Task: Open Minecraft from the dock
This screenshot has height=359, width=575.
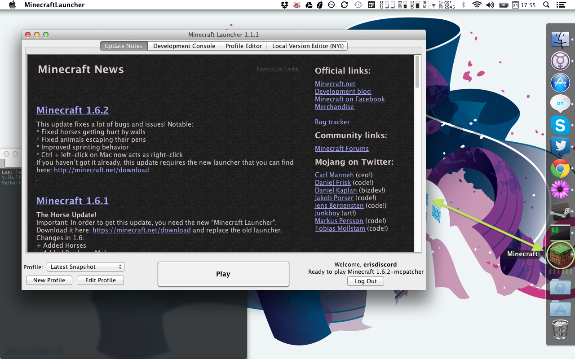Action: 560,254
